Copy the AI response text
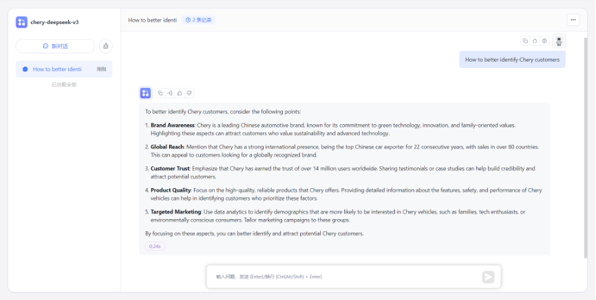 point(160,93)
